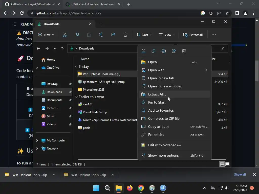Open the New dropdown in Explorer
The image size is (259, 194).
46,35
